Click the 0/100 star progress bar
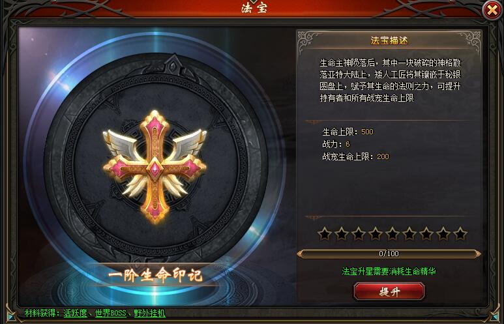Screen dimensions: 504x324 click(389, 254)
